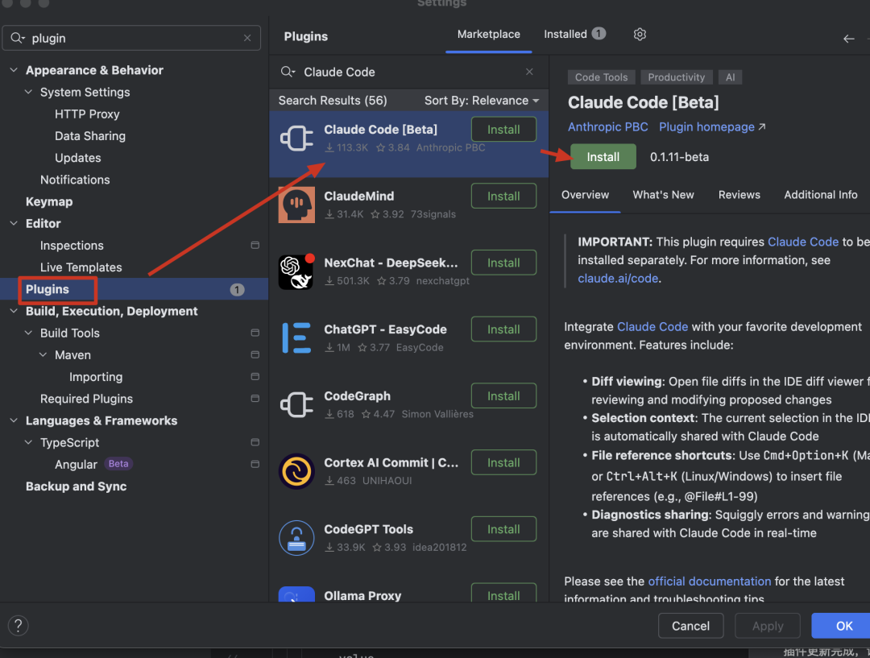Screen dimensions: 870x658
Task: Install the NexChat DeepSeek plugin
Action: point(503,263)
